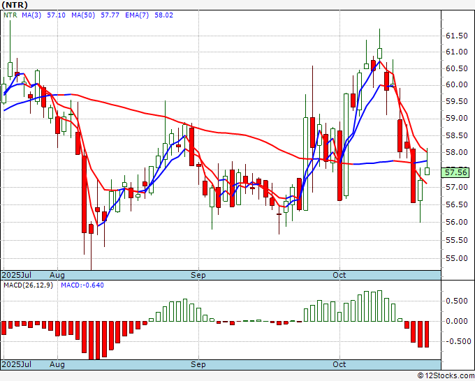
Task: Click the 55.50 price axis label
Action: coord(457,240)
